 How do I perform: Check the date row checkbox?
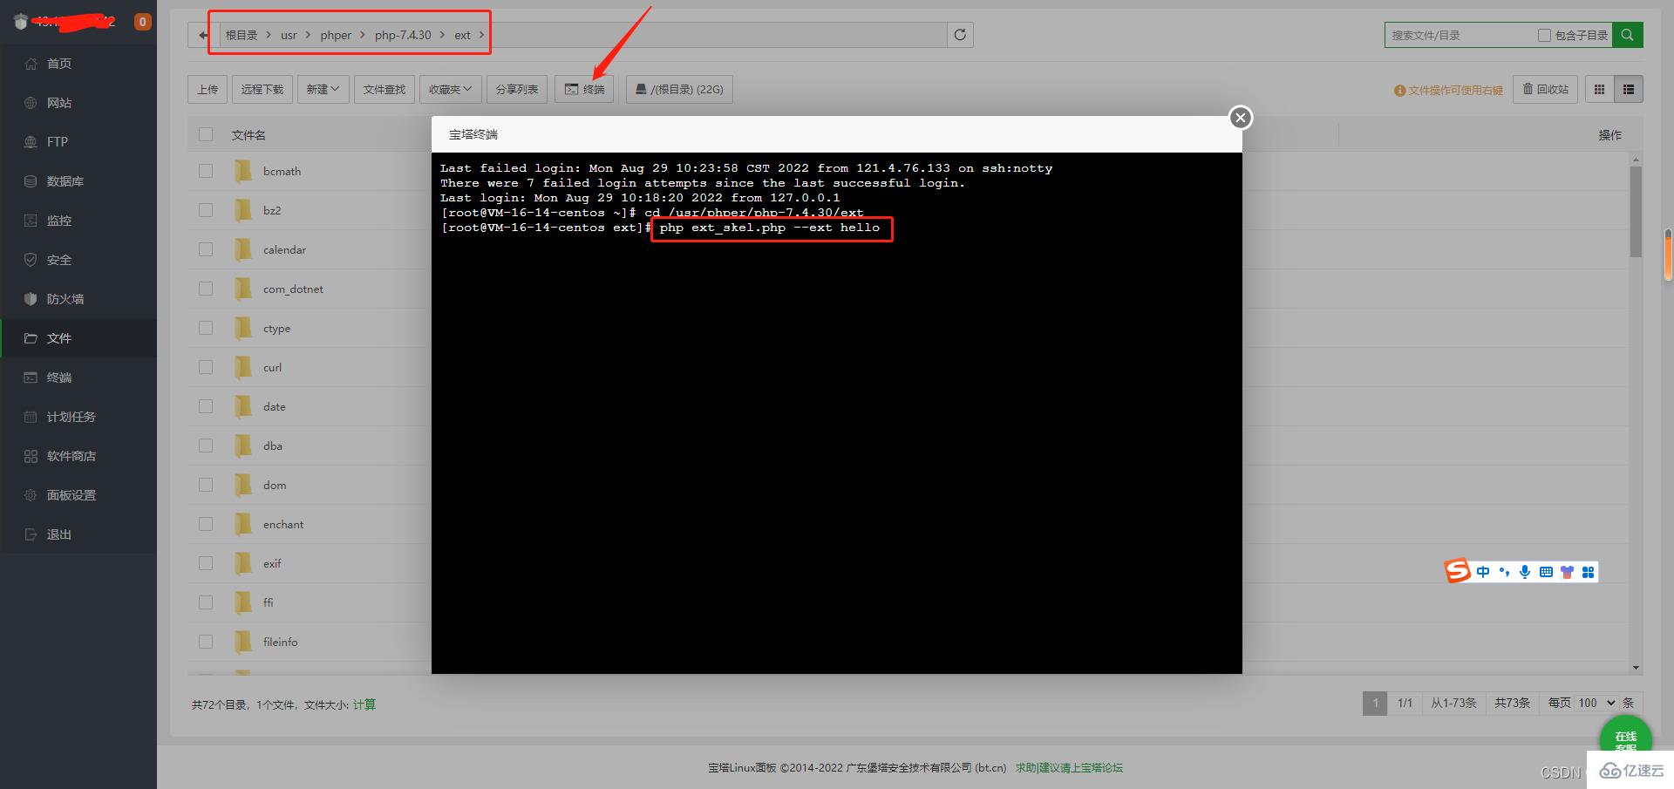click(206, 406)
